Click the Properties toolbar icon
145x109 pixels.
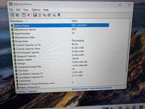click(x=49, y=15)
